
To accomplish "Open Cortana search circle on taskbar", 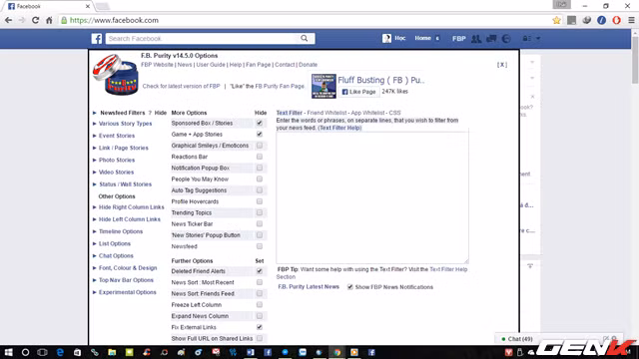I will 25,352.
